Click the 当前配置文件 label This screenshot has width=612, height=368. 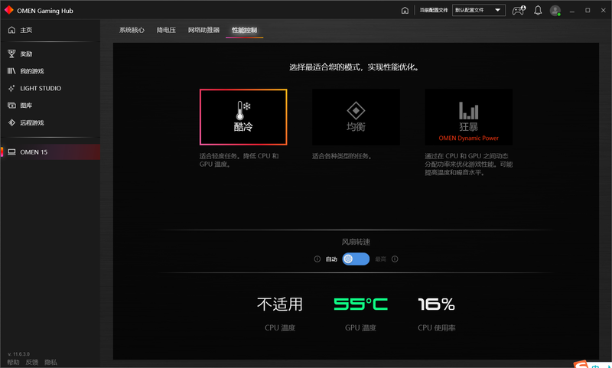[434, 11]
